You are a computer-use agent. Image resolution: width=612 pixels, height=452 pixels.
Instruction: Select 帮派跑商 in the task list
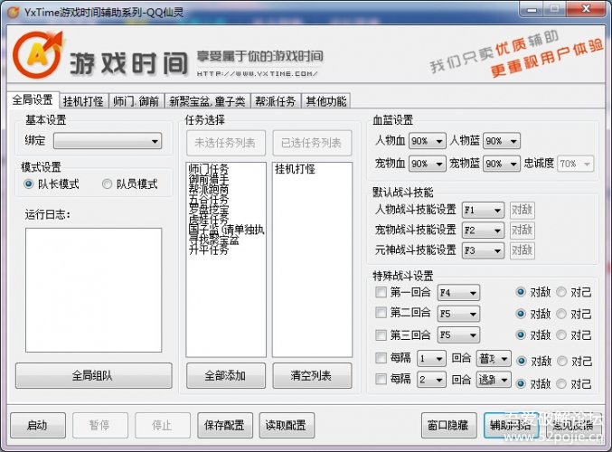(209, 189)
